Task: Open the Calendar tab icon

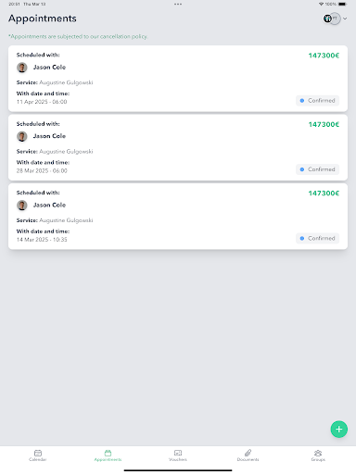Action: (38, 453)
